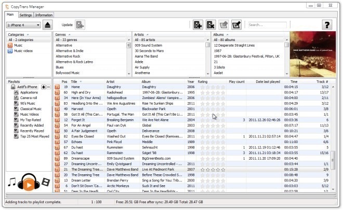Select the Music category icon
This screenshot has height=210, width=343.
coord(10,46)
